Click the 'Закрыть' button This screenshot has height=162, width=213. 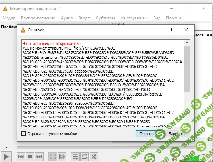point(176,134)
